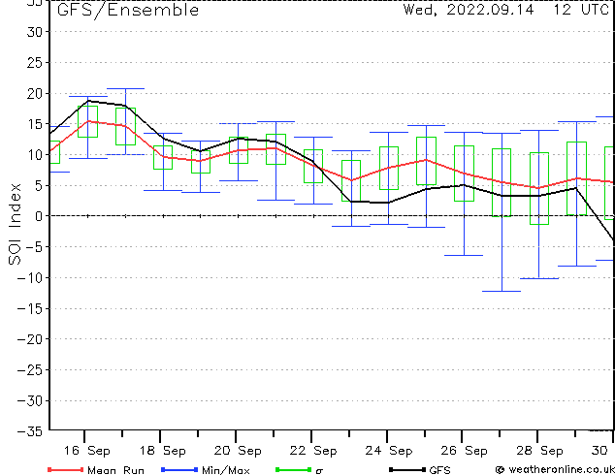Click the y-axis value '-35'

30,431
